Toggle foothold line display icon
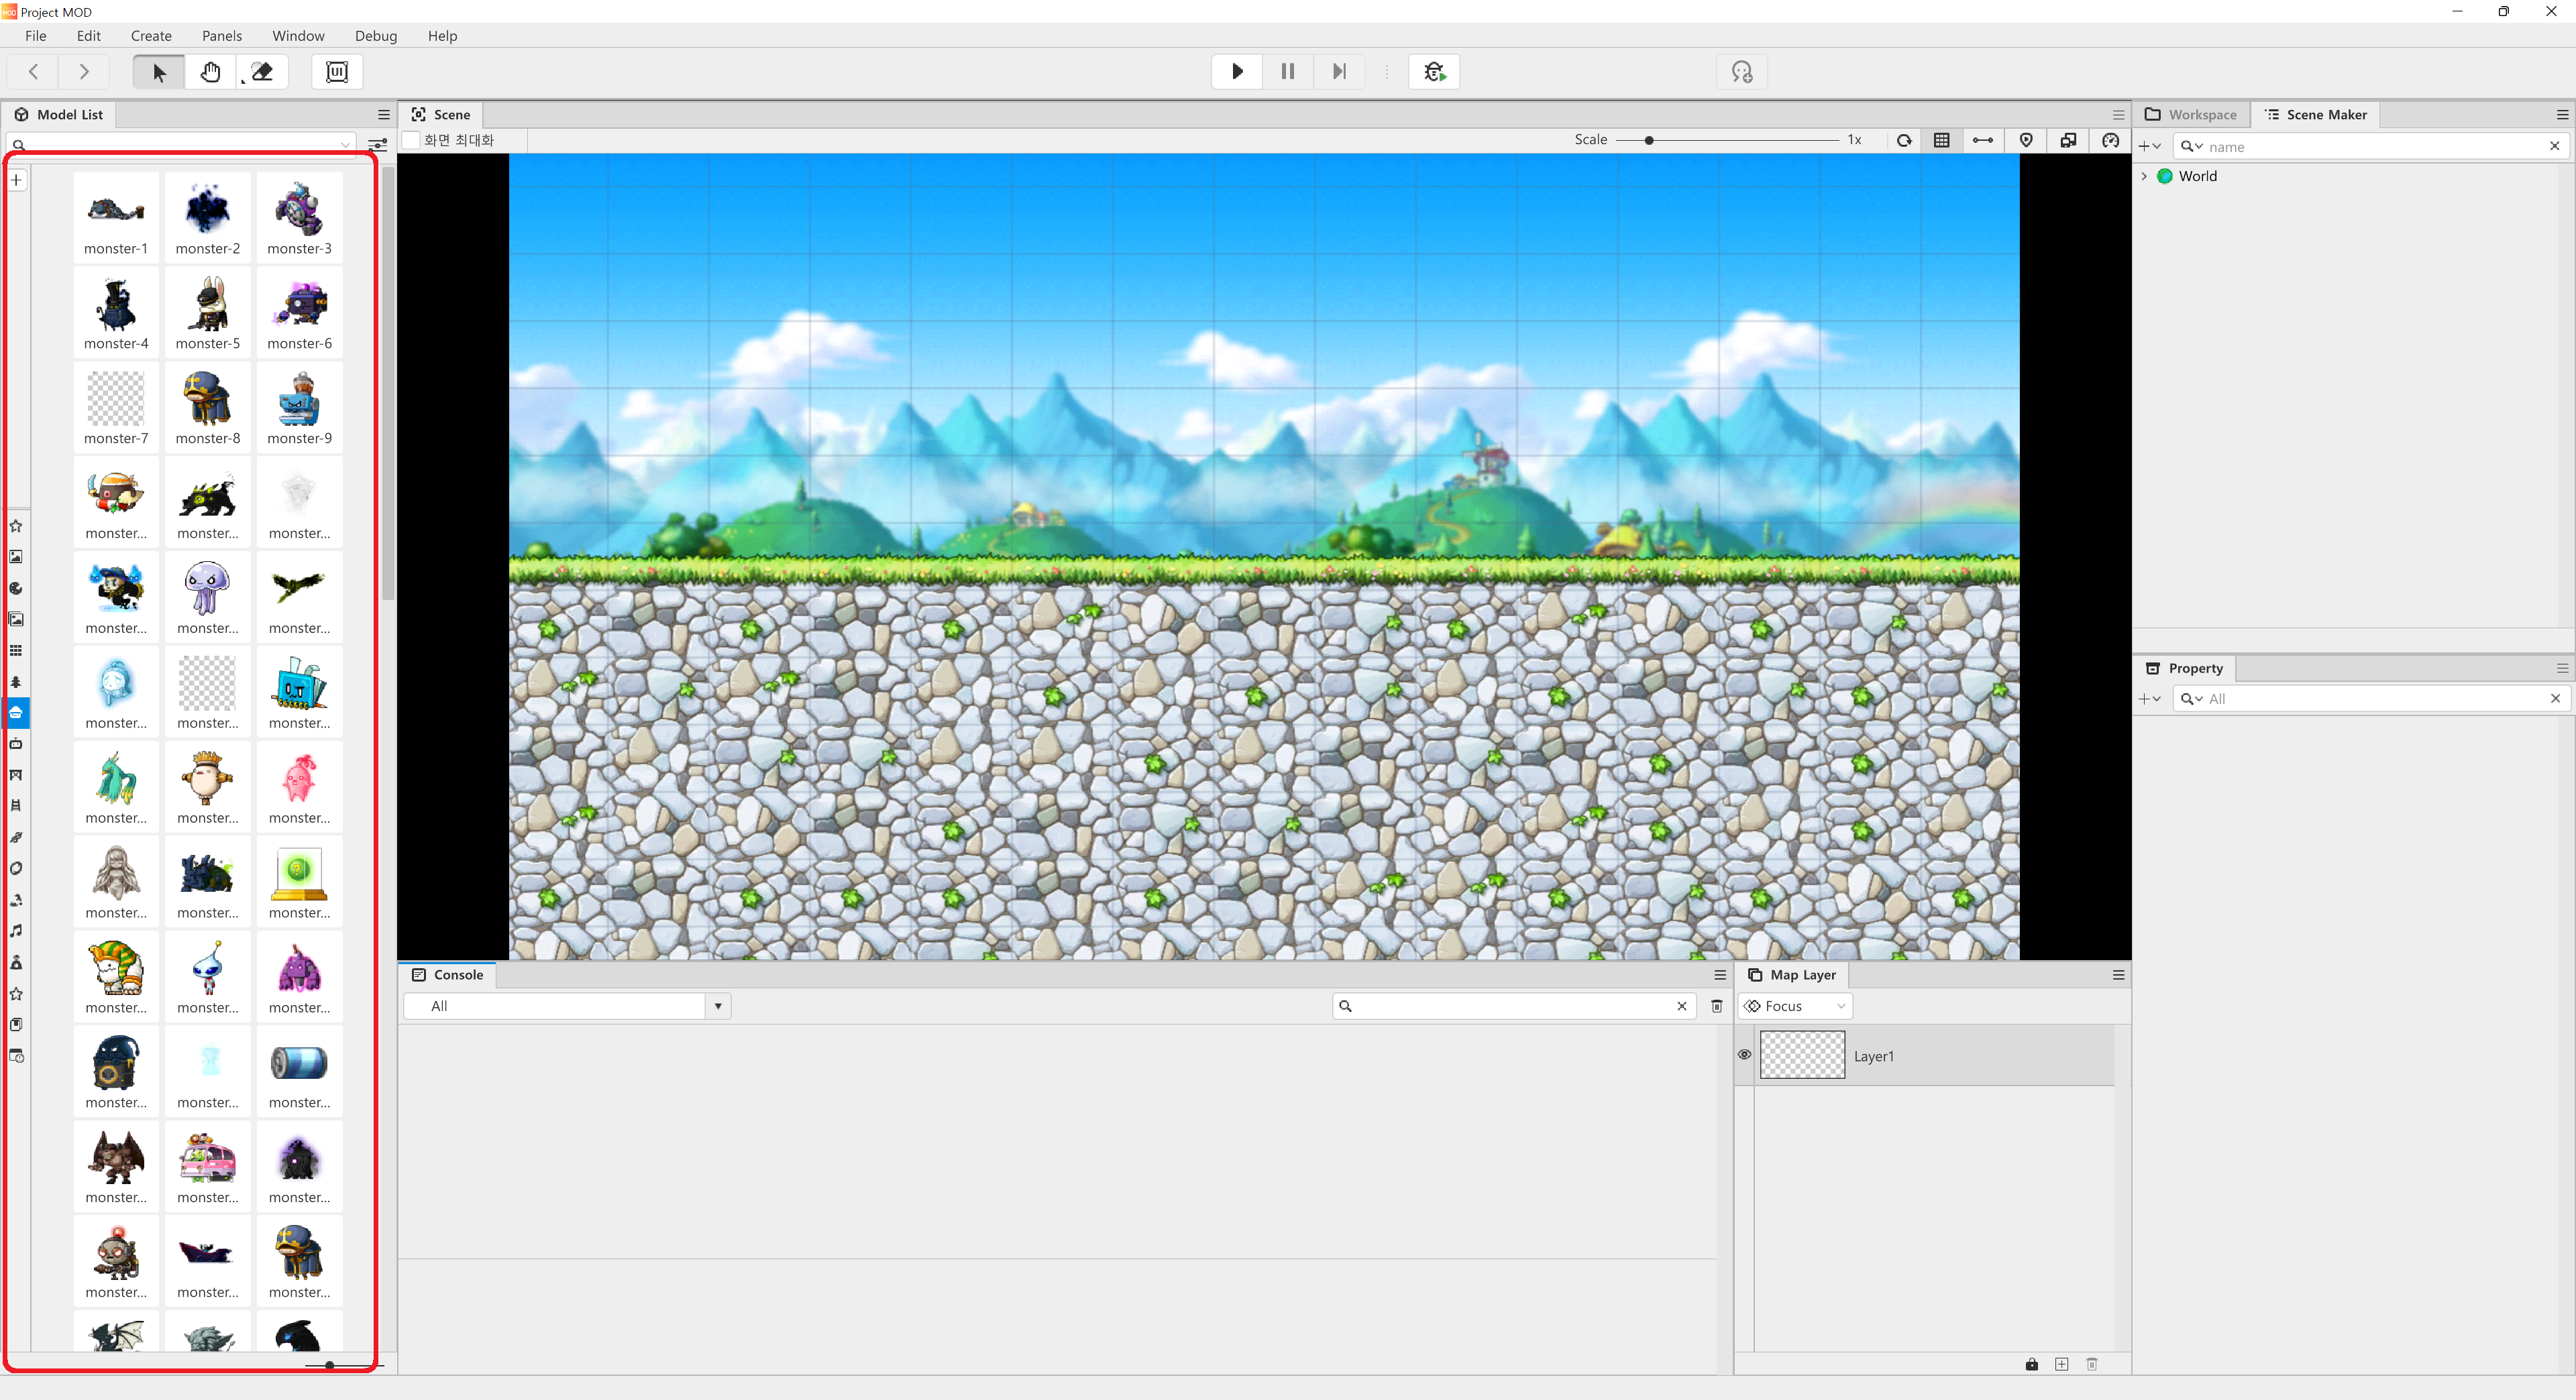Screen dimensions: 2576x1400 (1983, 140)
